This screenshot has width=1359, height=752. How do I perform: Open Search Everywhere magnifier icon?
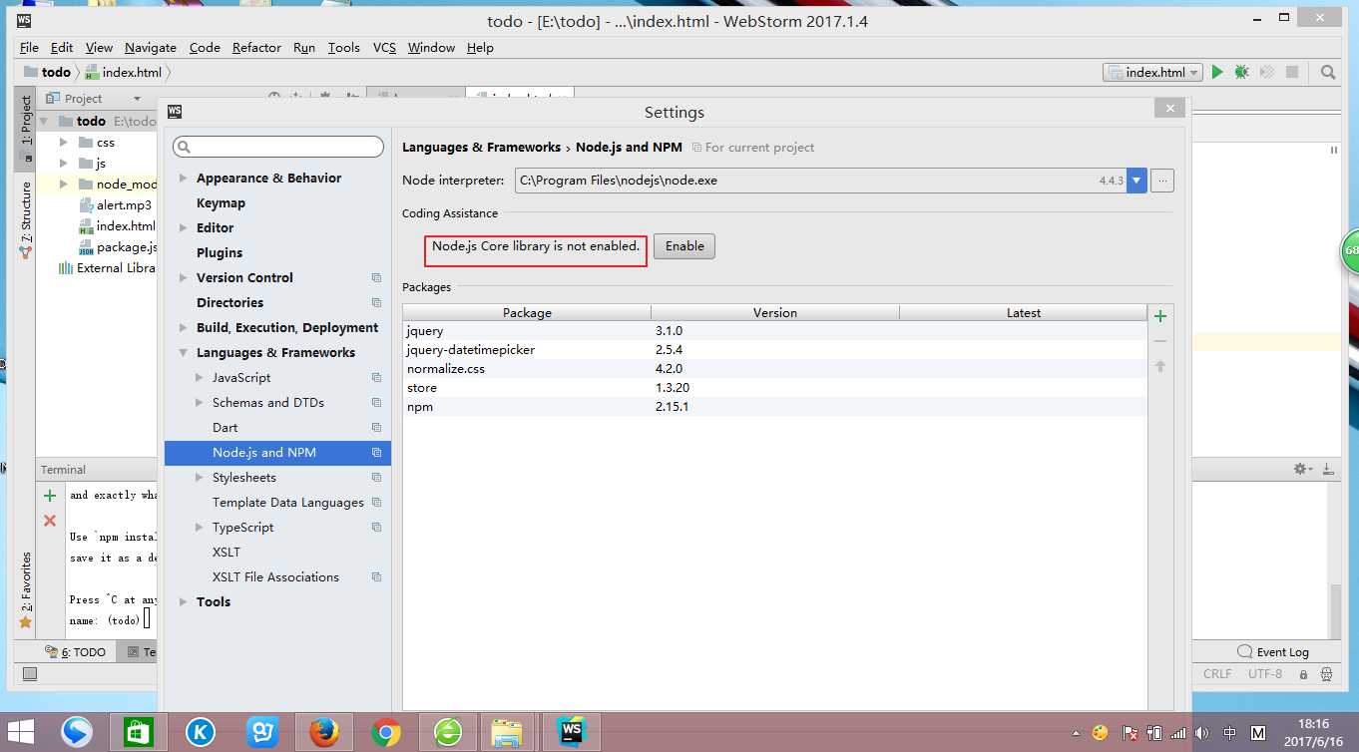click(x=1328, y=72)
